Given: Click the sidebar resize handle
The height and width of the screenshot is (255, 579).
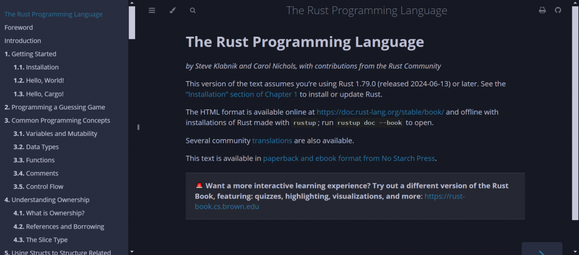Looking at the screenshot, I should click(138, 127).
